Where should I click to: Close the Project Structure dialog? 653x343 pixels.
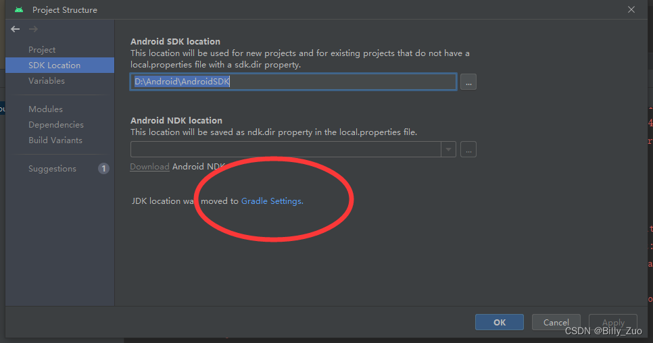[x=631, y=9]
